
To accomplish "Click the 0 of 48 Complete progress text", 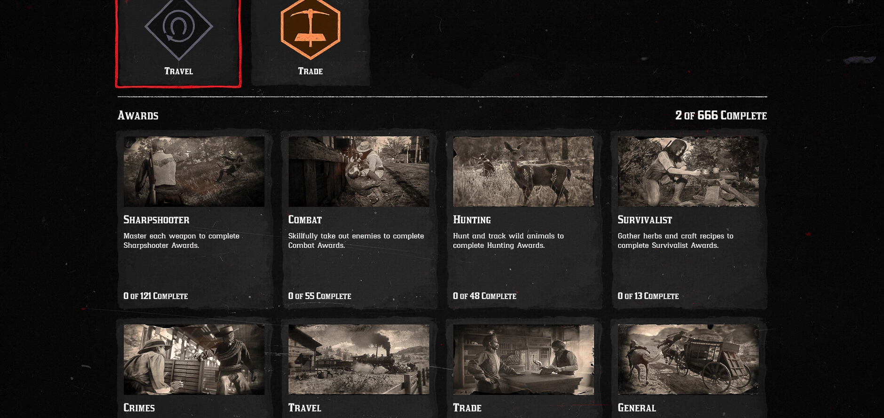I will point(485,296).
